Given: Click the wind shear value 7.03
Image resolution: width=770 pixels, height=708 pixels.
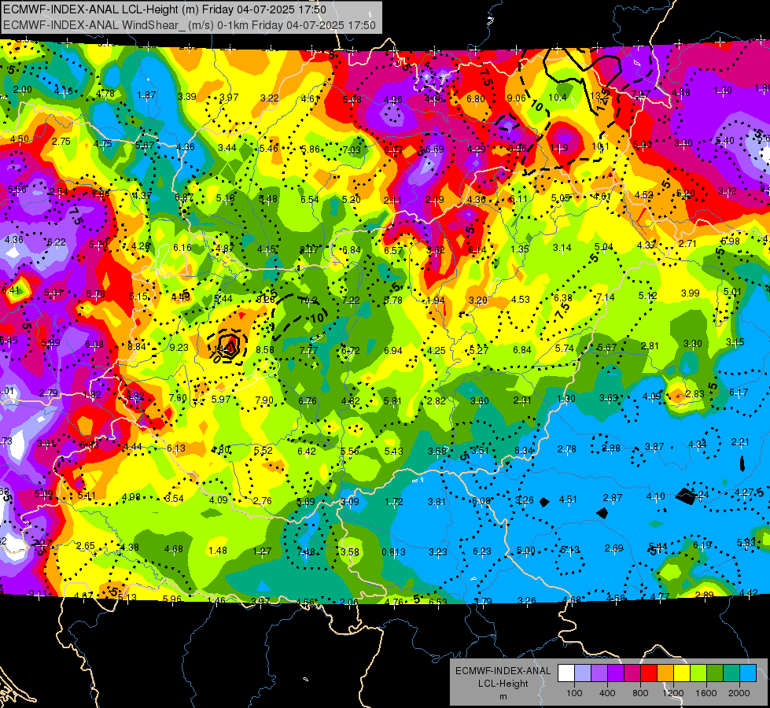Looking at the screenshot, I should coord(352,149).
